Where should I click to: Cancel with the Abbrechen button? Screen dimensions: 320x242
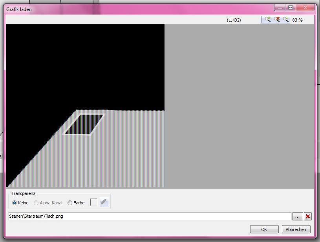[x=296, y=229]
